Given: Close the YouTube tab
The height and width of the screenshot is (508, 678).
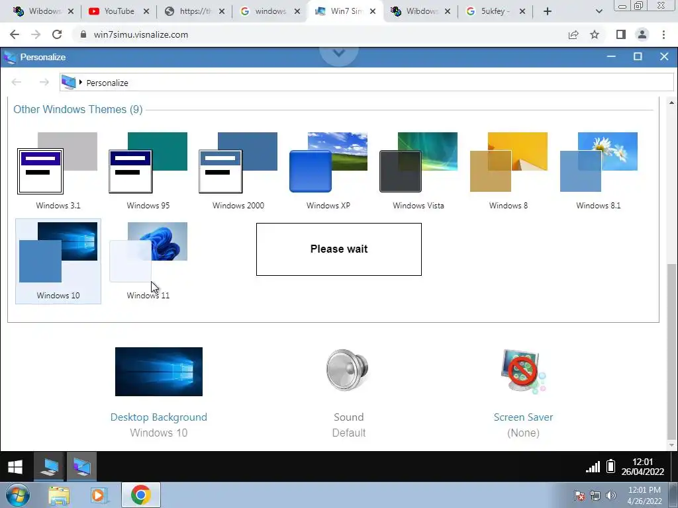Looking at the screenshot, I should [x=146, y=11].
